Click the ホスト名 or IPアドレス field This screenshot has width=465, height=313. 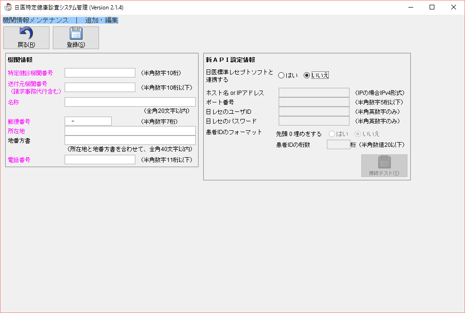[x=314, y=93]
